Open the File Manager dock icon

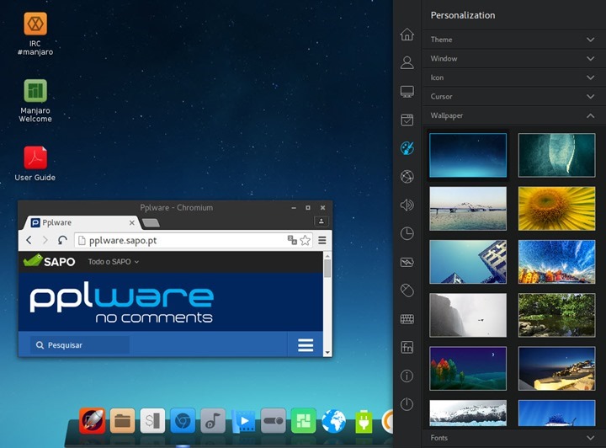click(123, 420)
